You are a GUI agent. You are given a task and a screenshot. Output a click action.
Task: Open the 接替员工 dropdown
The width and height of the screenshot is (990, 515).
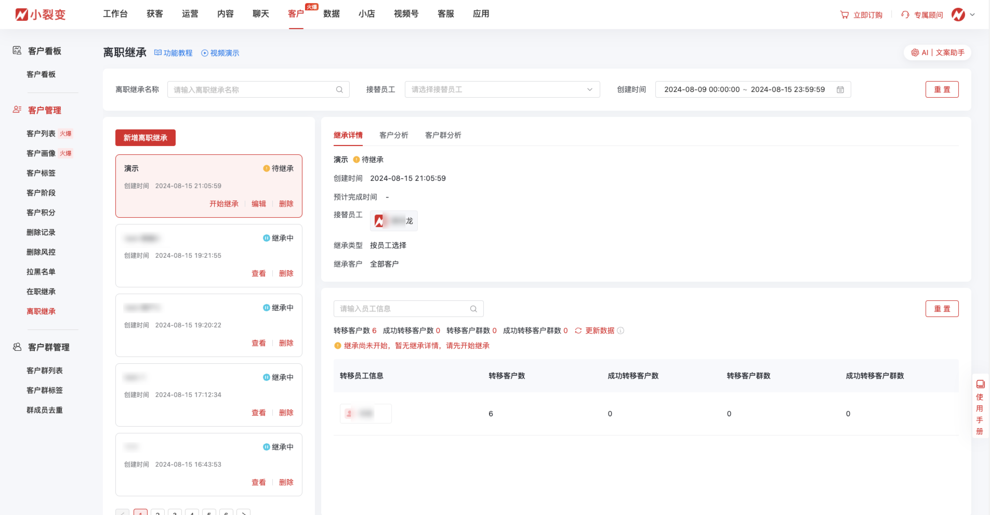coord(502,89)
